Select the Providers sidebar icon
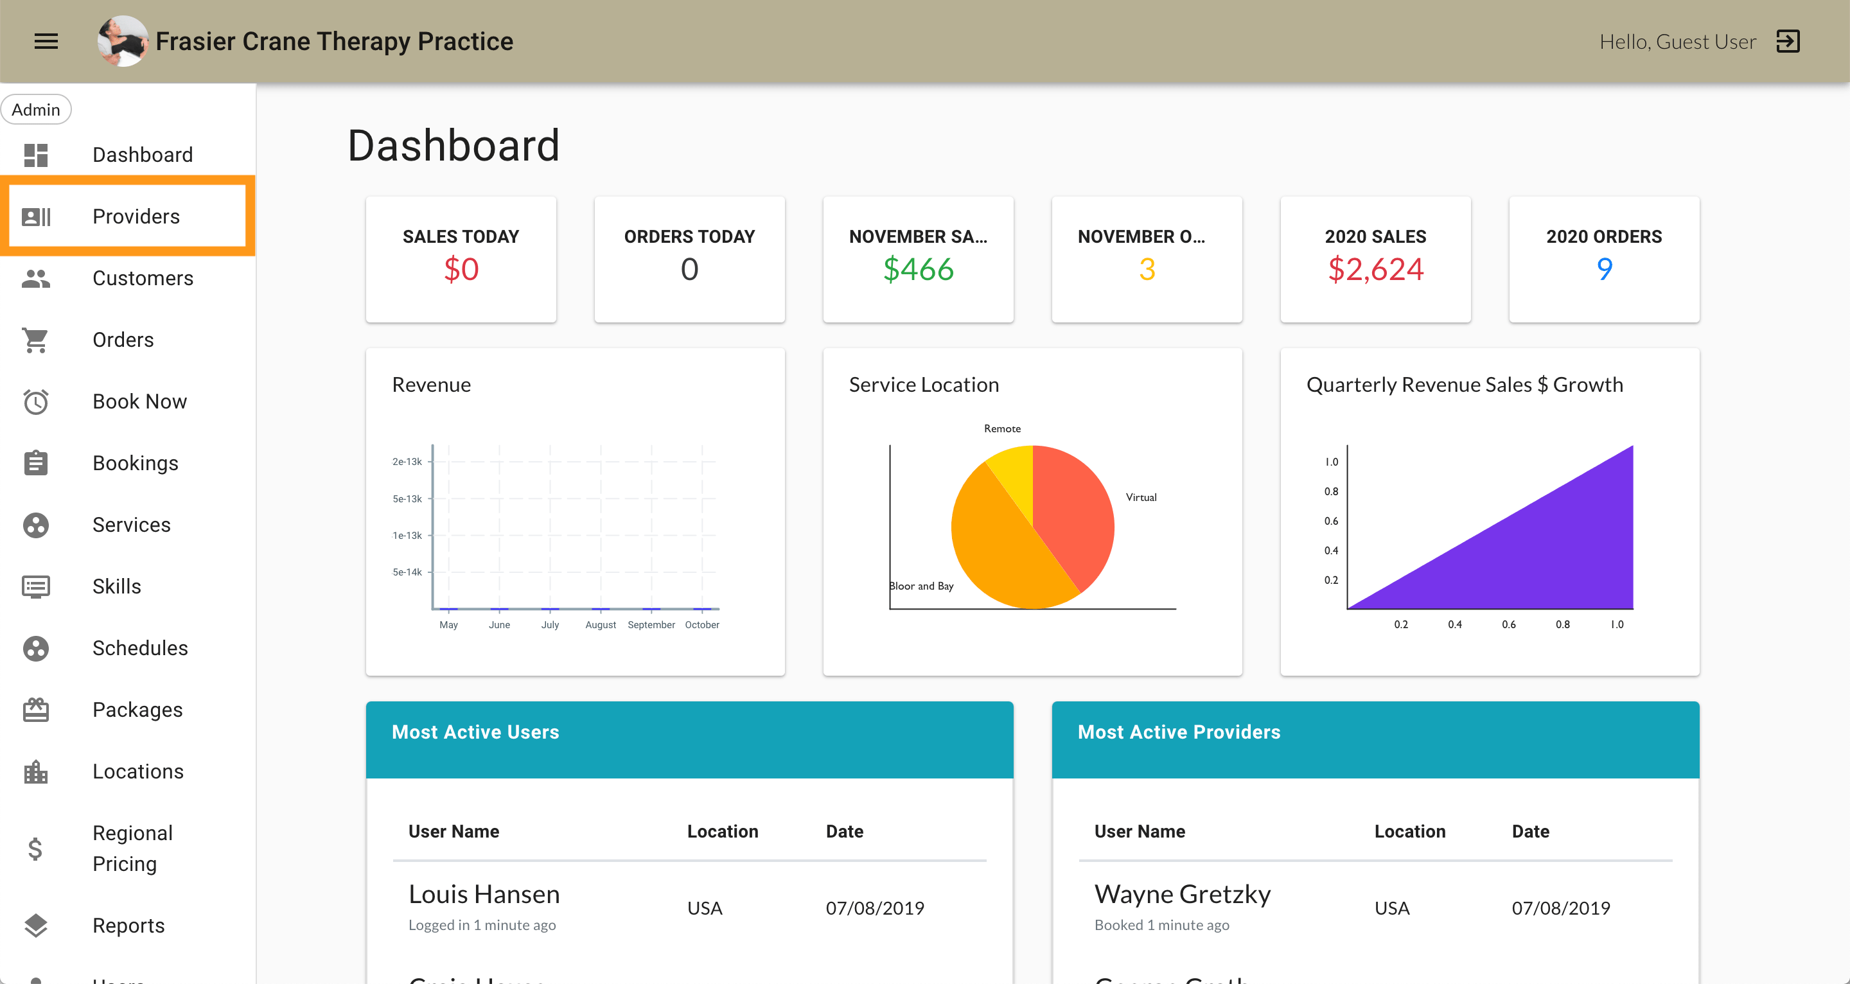The width and height of the screenshot is (1850, 984). click(35, 215)
